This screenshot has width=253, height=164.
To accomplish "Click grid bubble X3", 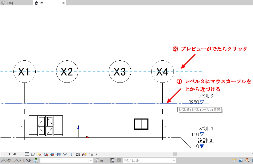I will tap(120, 72).
